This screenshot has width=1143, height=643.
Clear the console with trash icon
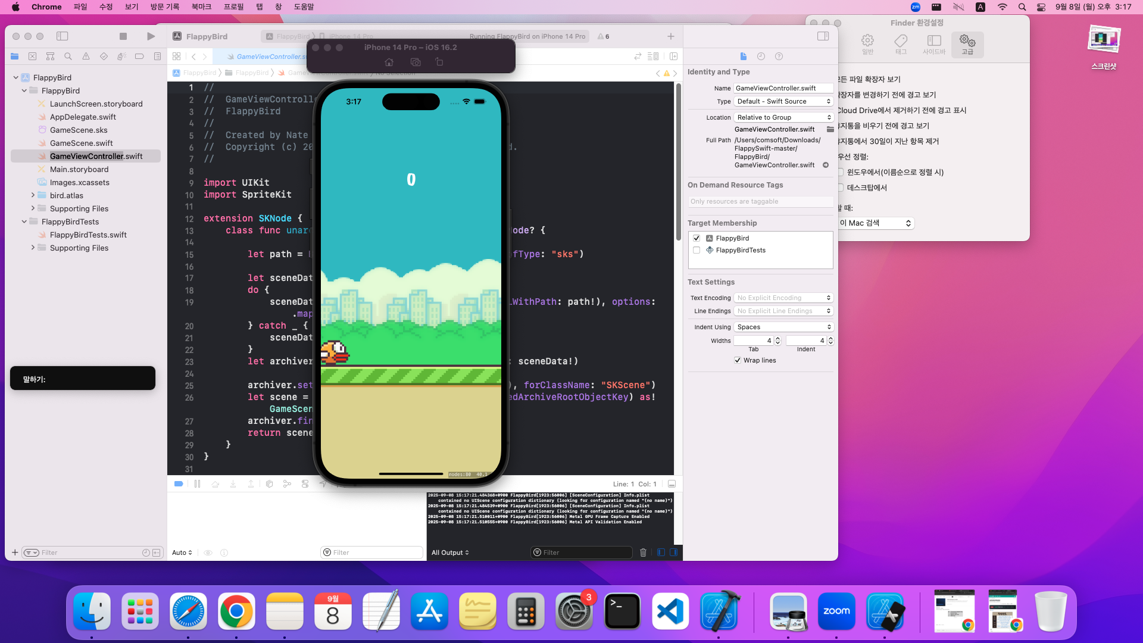pos(643,553)
